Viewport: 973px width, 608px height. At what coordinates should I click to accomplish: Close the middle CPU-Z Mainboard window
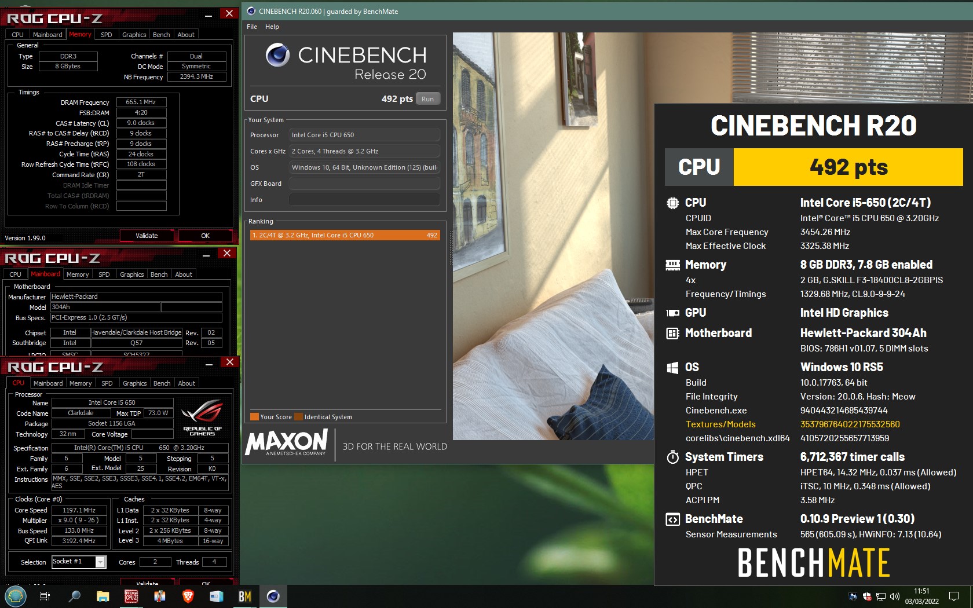pyautogui.click(x=227, y=254)
